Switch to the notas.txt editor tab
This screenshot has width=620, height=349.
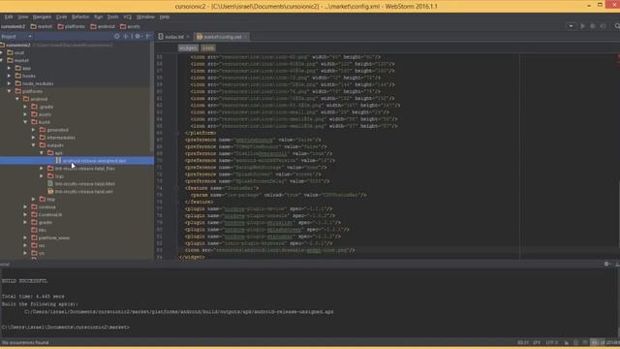coord(173,37)
